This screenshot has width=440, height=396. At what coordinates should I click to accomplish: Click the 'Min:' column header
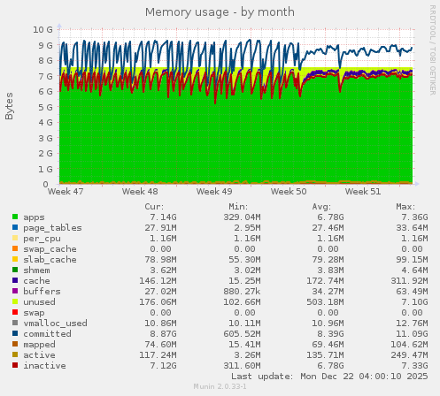238,207
